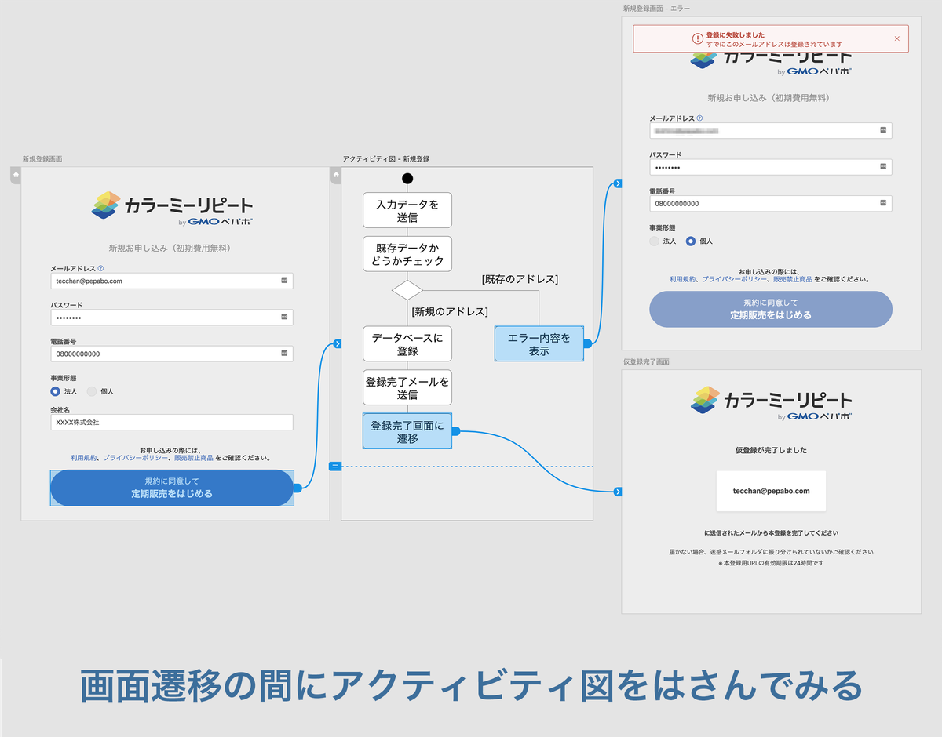The width and height of the screenshot is (942, 737).
Task: Open the 利用規約 link
Action: tap(84, 457)
